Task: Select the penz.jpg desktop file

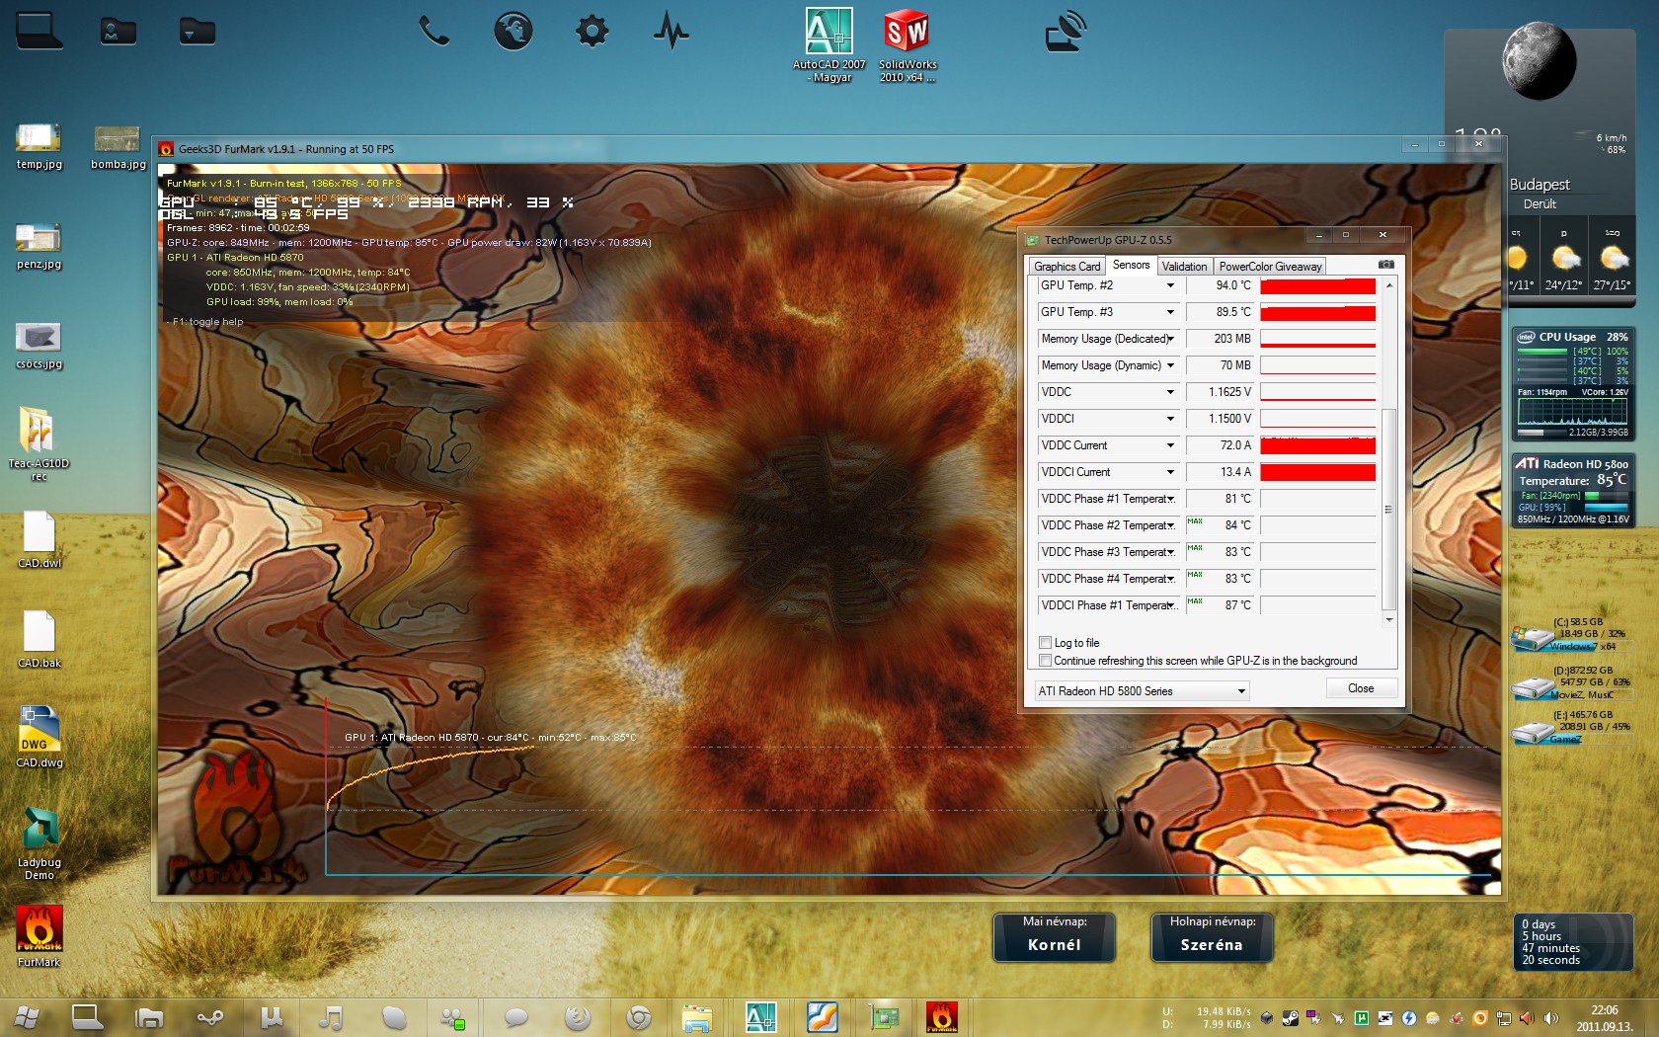Action: (x=39, y=247)
